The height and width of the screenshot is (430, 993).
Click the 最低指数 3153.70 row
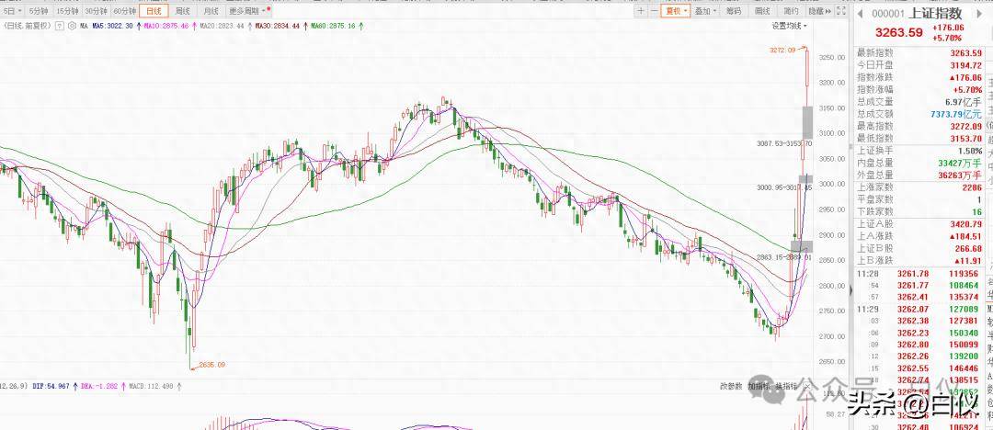919,138
